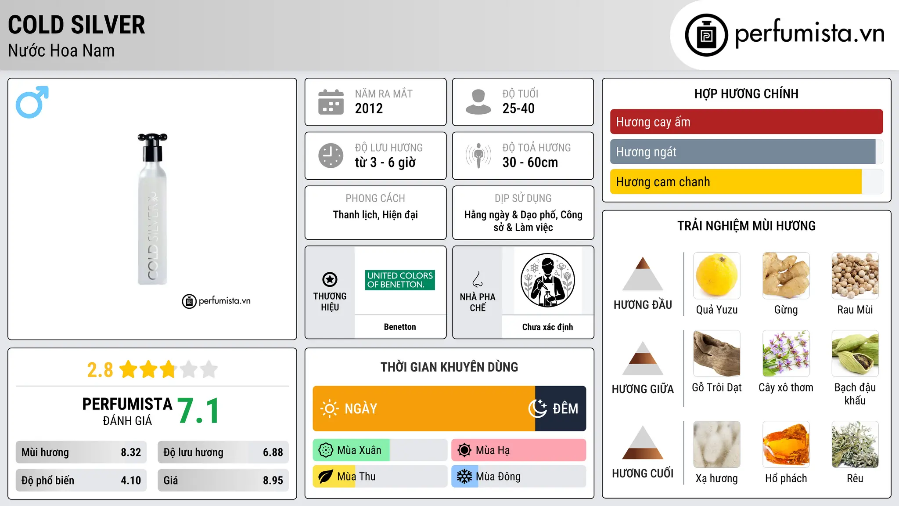Click the launch year value 2012
This screenshot has width=899, height=506.
369,108
